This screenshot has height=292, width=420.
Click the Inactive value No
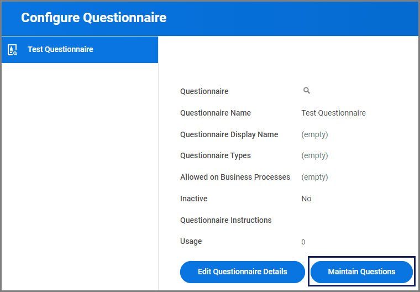pos(306,199)
